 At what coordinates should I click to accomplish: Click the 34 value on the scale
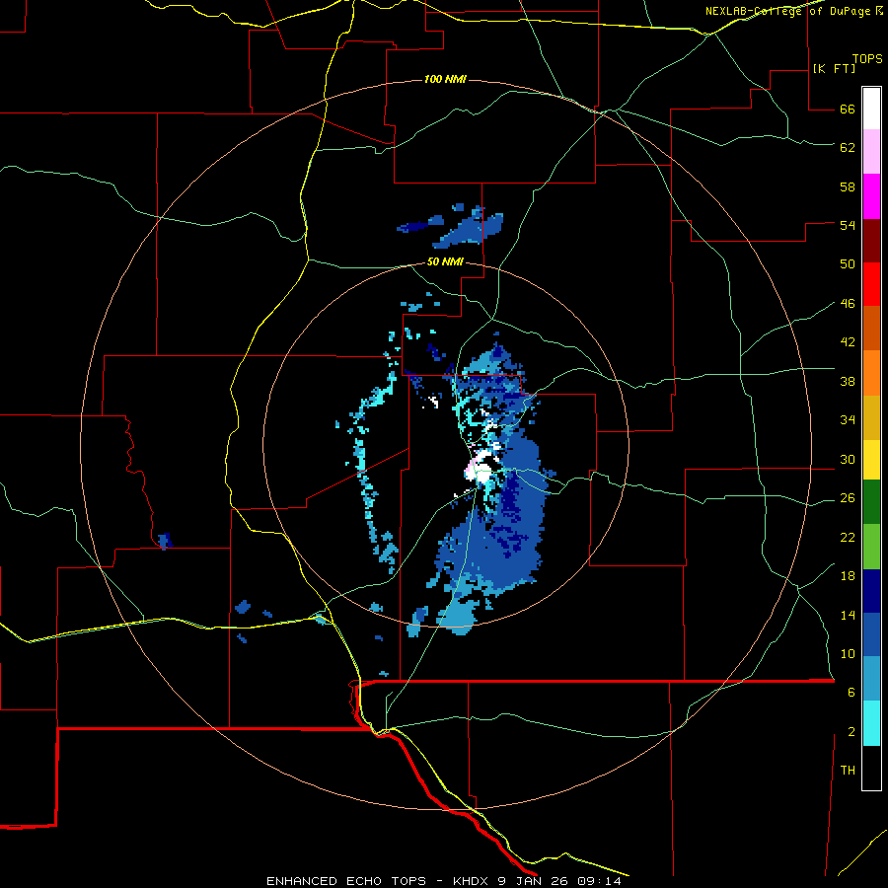(848, 419)
